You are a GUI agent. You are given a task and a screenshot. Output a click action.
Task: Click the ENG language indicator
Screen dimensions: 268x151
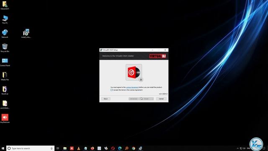click(248, 148)
